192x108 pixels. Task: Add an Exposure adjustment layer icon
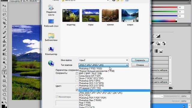click(x=158, y=36)
